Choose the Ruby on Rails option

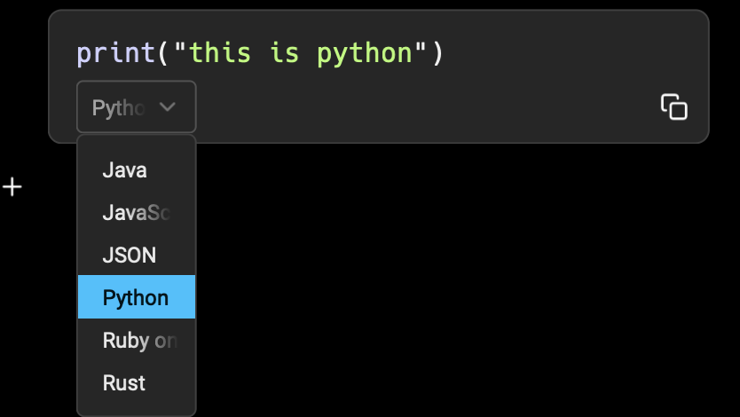(x=139, y=340)
